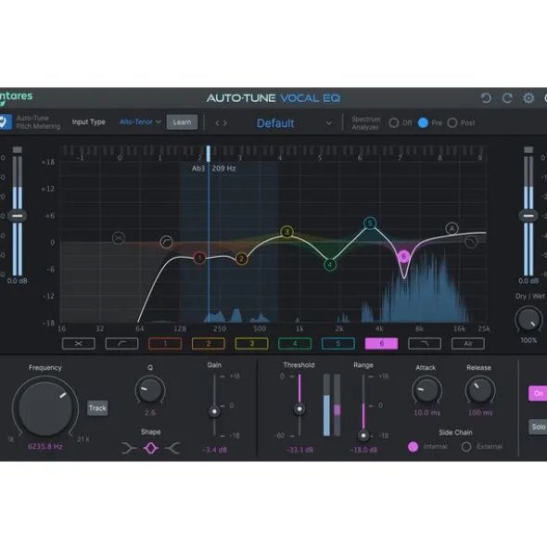Click the -3.4 dB gain value
547x548 pixels.
tap(214, 450)
